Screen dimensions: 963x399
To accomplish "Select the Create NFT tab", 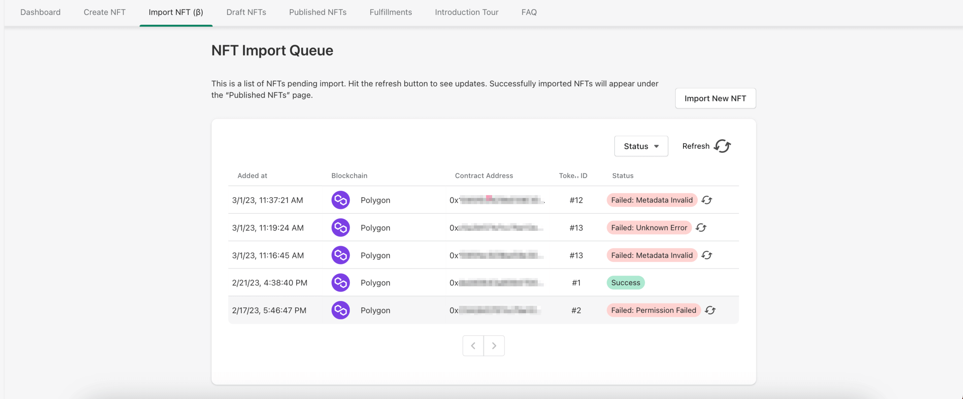I will (104, 12).
